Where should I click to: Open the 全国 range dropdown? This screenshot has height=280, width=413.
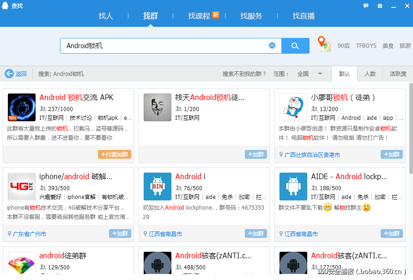point(310,74)
